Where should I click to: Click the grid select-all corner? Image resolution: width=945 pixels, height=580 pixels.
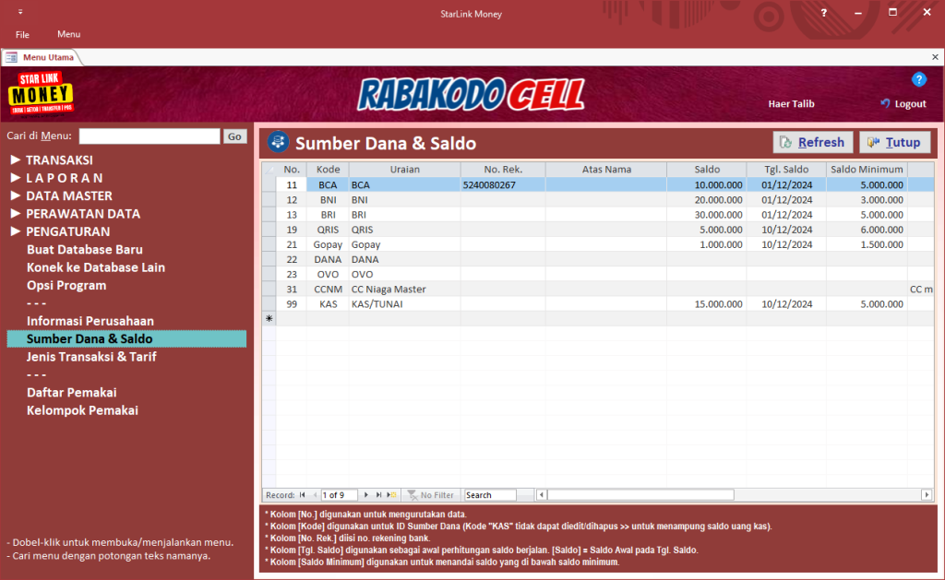(269, 170)
